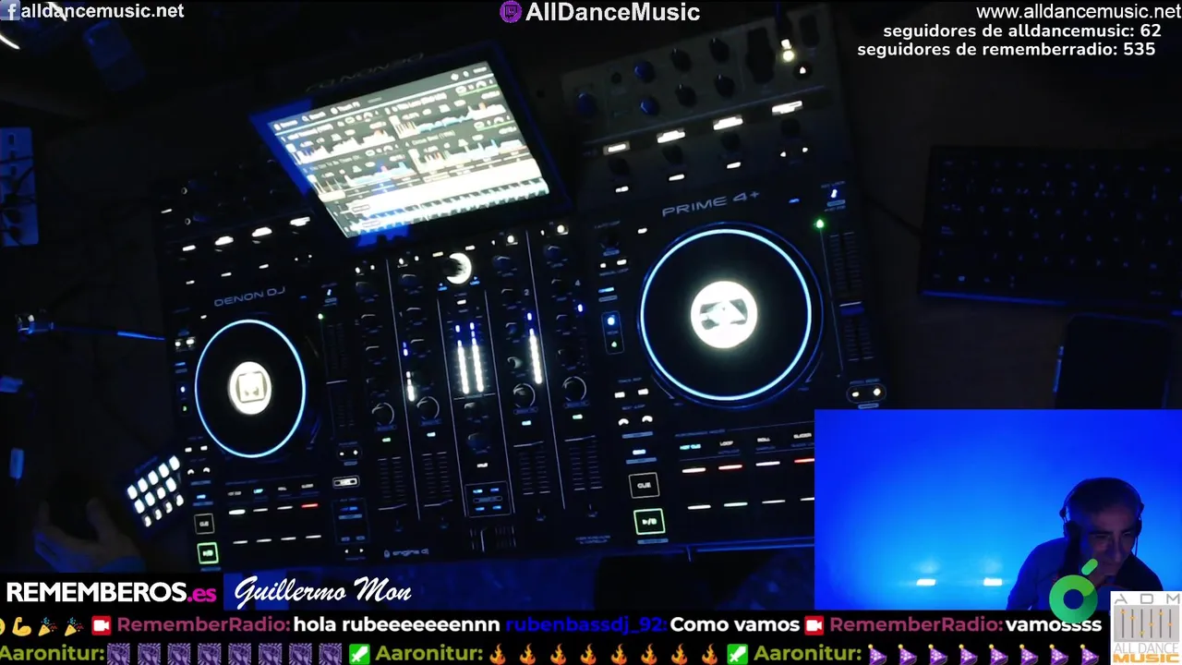Click the DJ webcam picture-in-picture
1182x665 pixels.
pyautogui.click(x=998, y=509)
